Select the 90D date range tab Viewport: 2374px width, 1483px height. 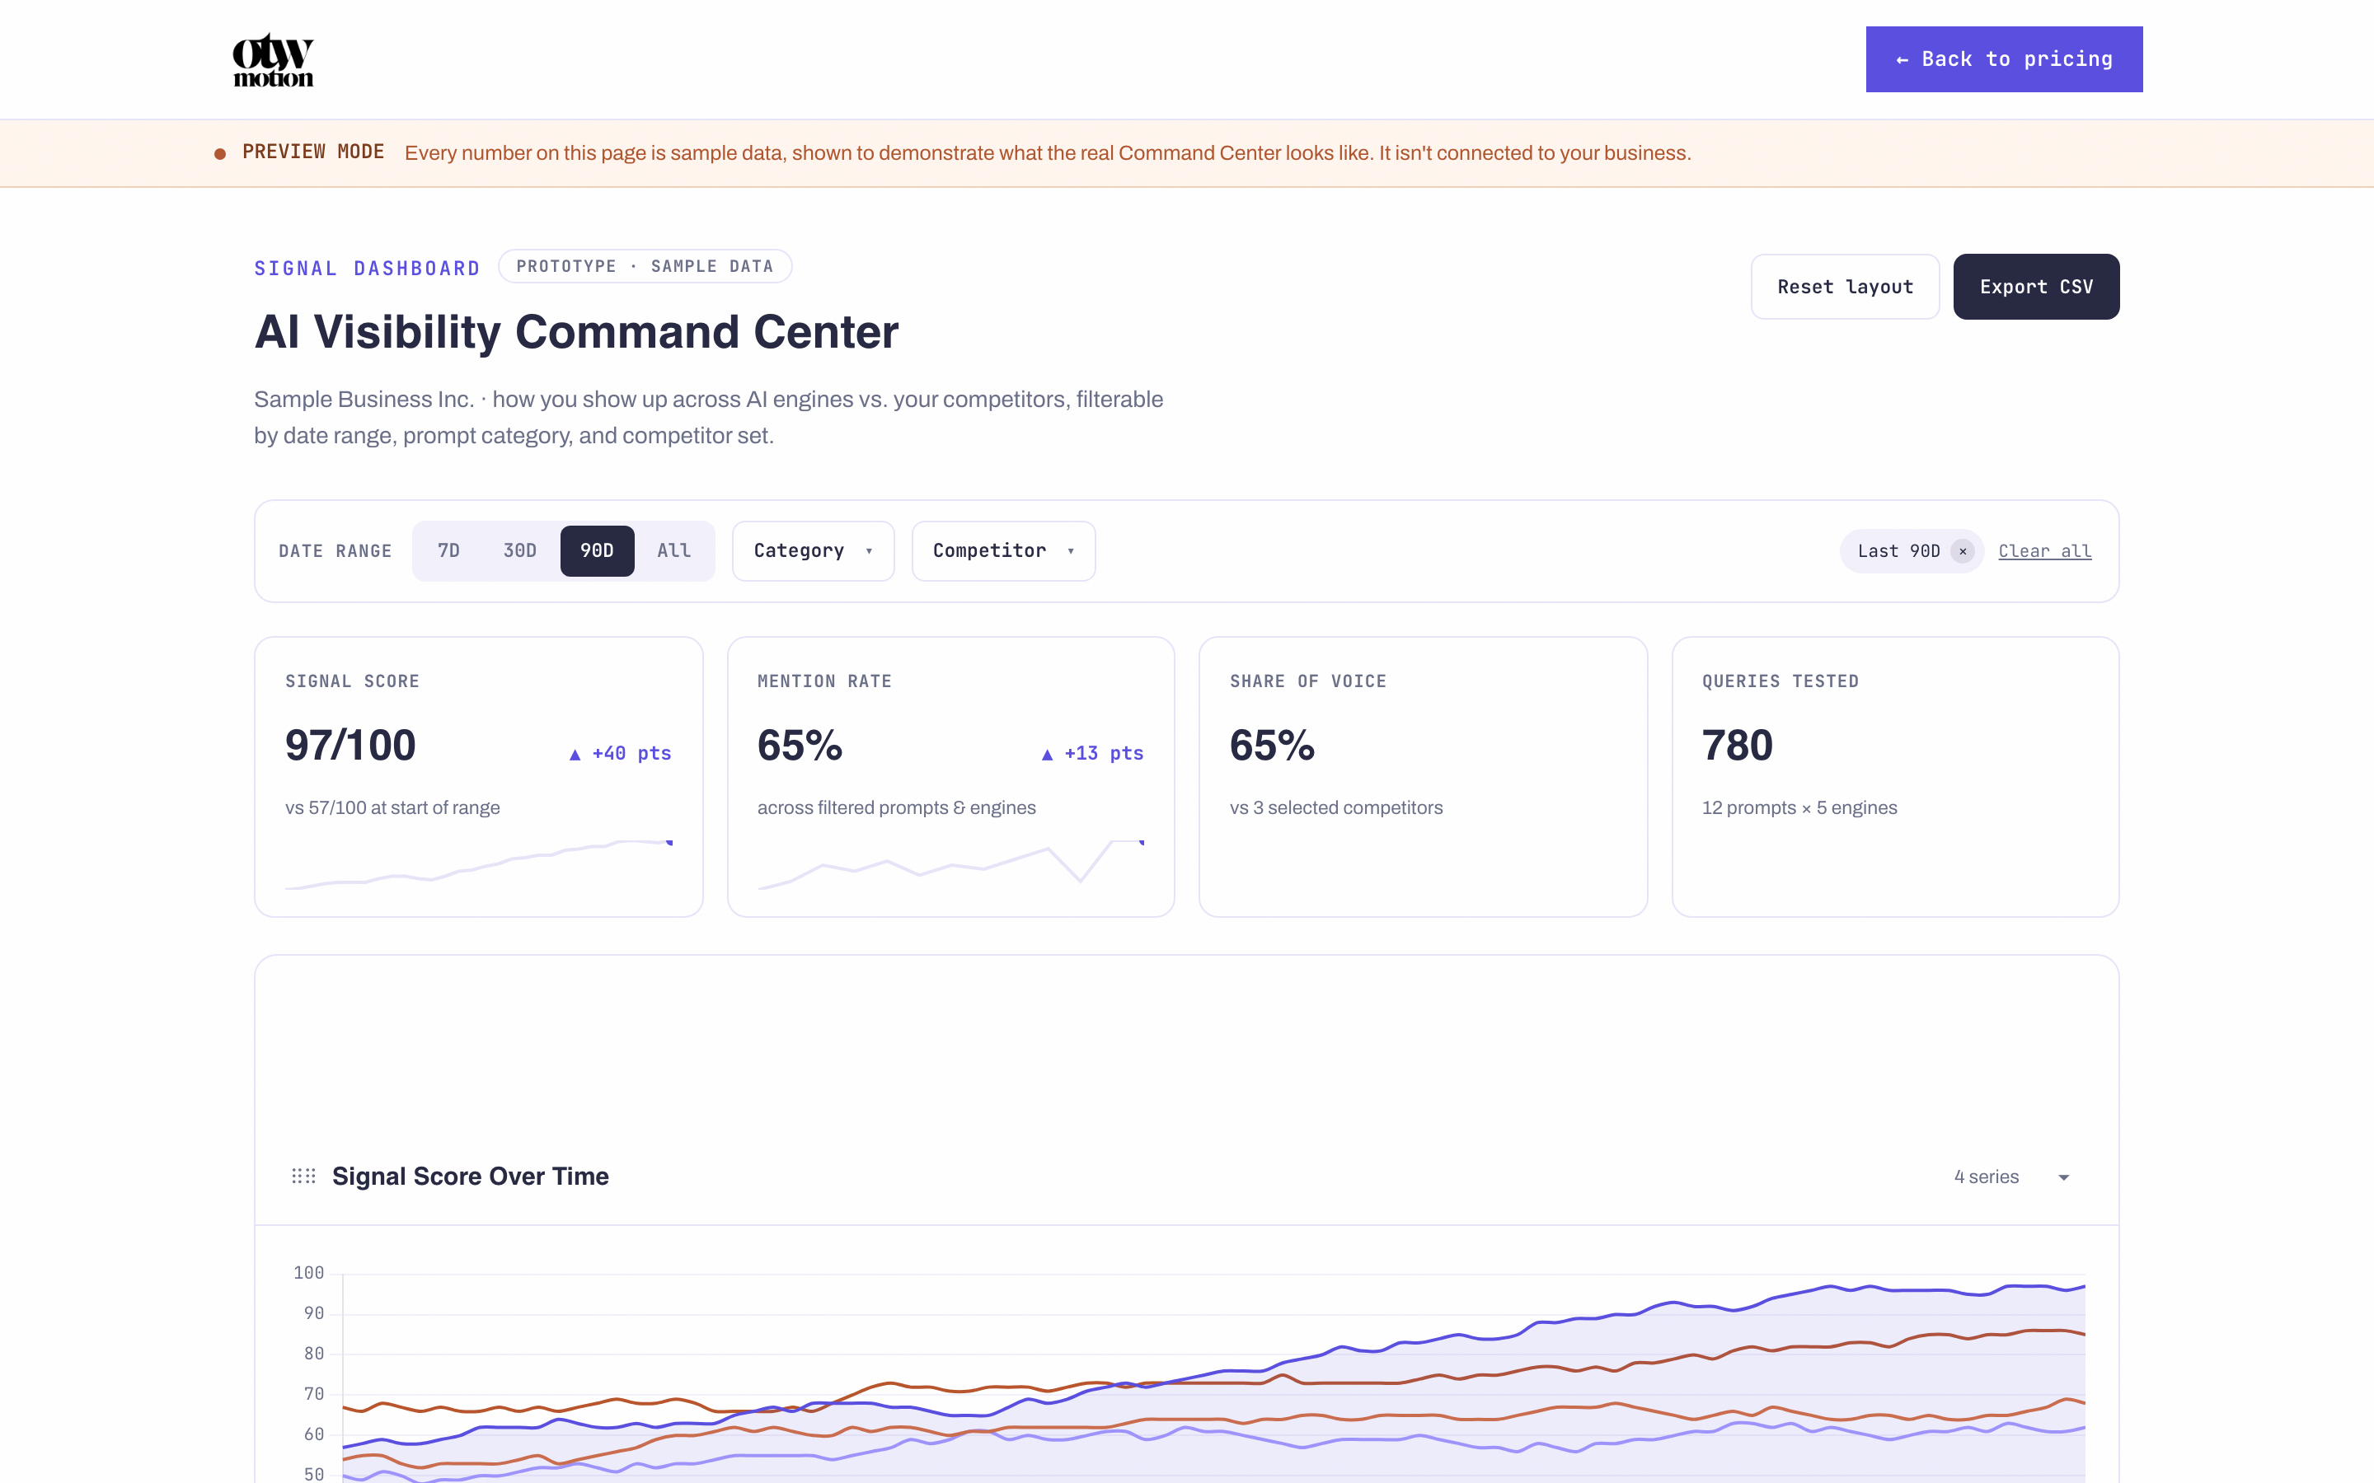(597, 551)
